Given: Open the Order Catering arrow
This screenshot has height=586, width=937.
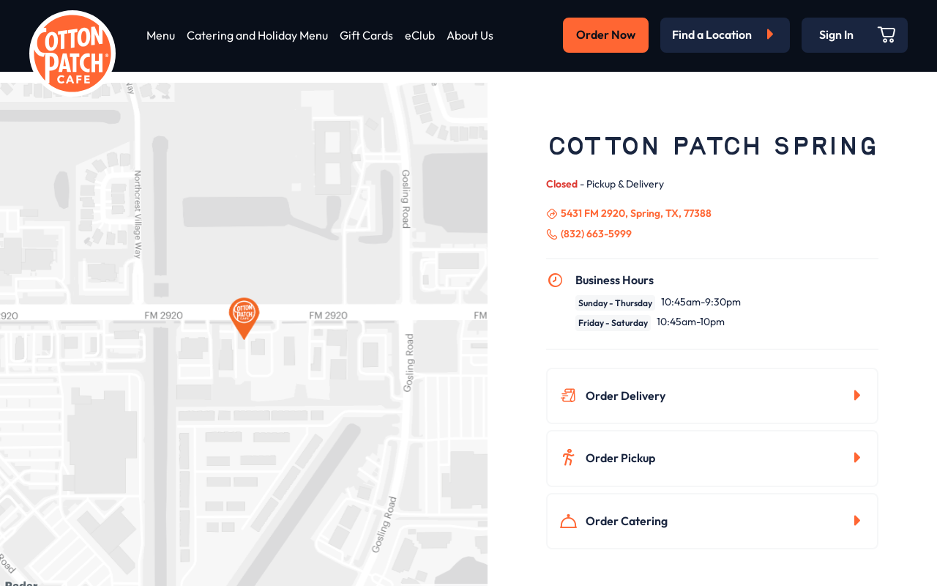Looking at the screenshot, I should pyautogui.click(x=857, y=521).
